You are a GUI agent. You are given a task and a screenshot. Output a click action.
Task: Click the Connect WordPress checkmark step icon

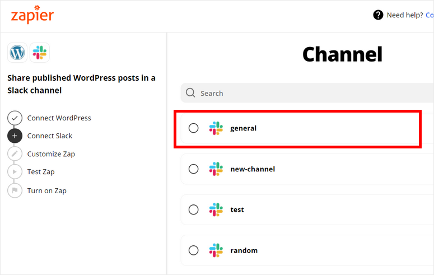tap(15, 118)
